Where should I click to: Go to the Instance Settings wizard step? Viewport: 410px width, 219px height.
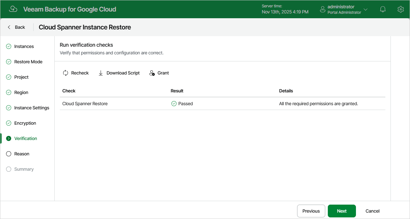click(32, 108)
